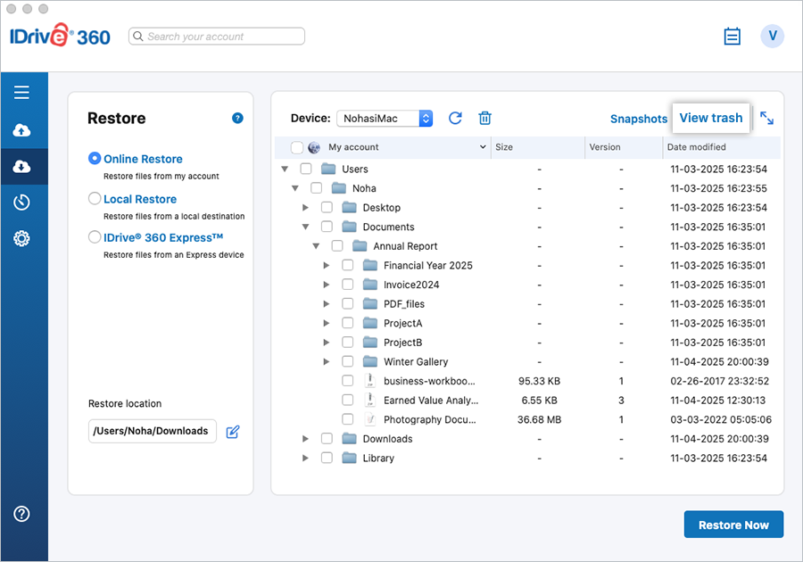Select Local Restore radio option

(x=95, y=199)
